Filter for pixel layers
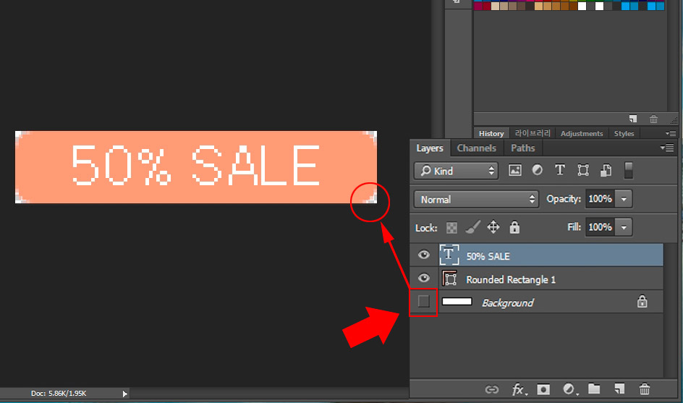Viewport: 683px width, 403px height. 515,170
